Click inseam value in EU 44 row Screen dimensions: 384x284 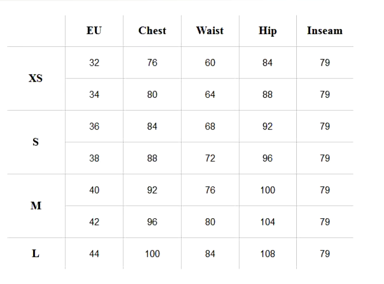(325, 253)
